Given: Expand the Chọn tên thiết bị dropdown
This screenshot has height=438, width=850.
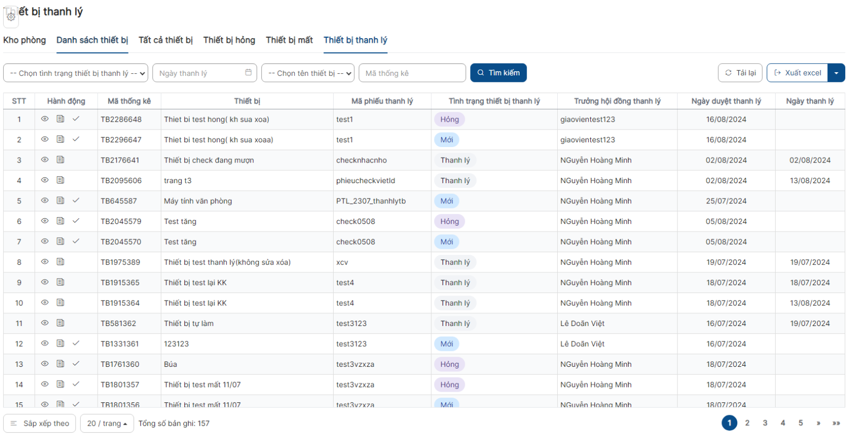Looking at the screenshot, I should [x=308, y=73].
